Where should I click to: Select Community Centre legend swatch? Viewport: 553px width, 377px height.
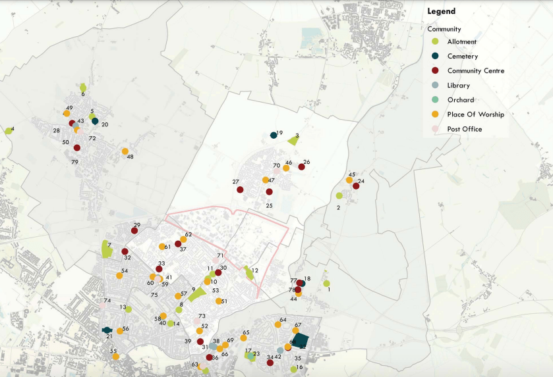tap(434, 71)
